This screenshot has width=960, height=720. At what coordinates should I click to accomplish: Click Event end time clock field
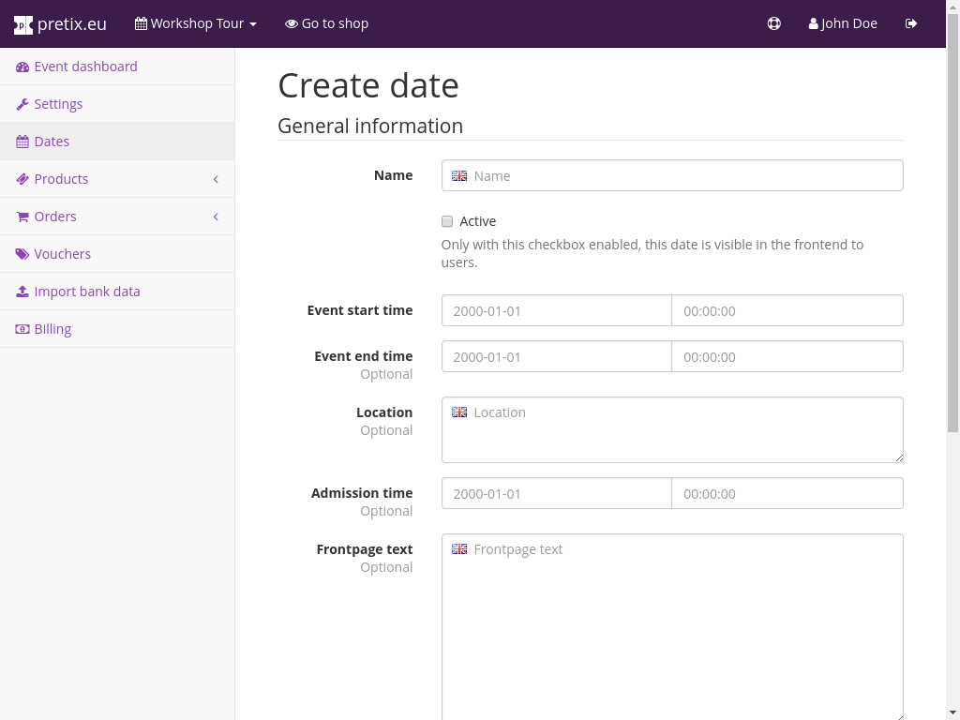pos(787,356)
